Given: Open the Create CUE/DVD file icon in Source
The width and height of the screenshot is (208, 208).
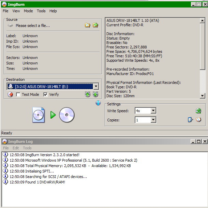Looking at the screenshot, I should point(95,25).
